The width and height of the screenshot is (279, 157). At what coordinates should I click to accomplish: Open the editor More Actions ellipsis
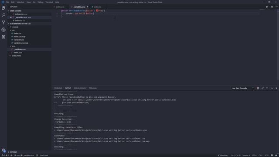click(276, 7)
